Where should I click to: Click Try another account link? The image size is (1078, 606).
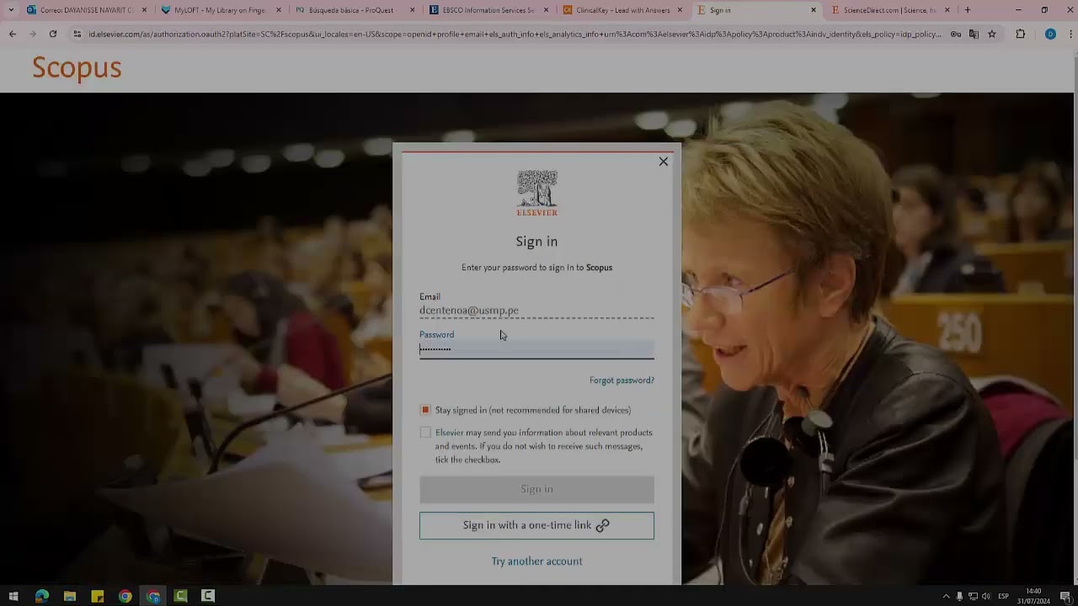coord(536,561)
